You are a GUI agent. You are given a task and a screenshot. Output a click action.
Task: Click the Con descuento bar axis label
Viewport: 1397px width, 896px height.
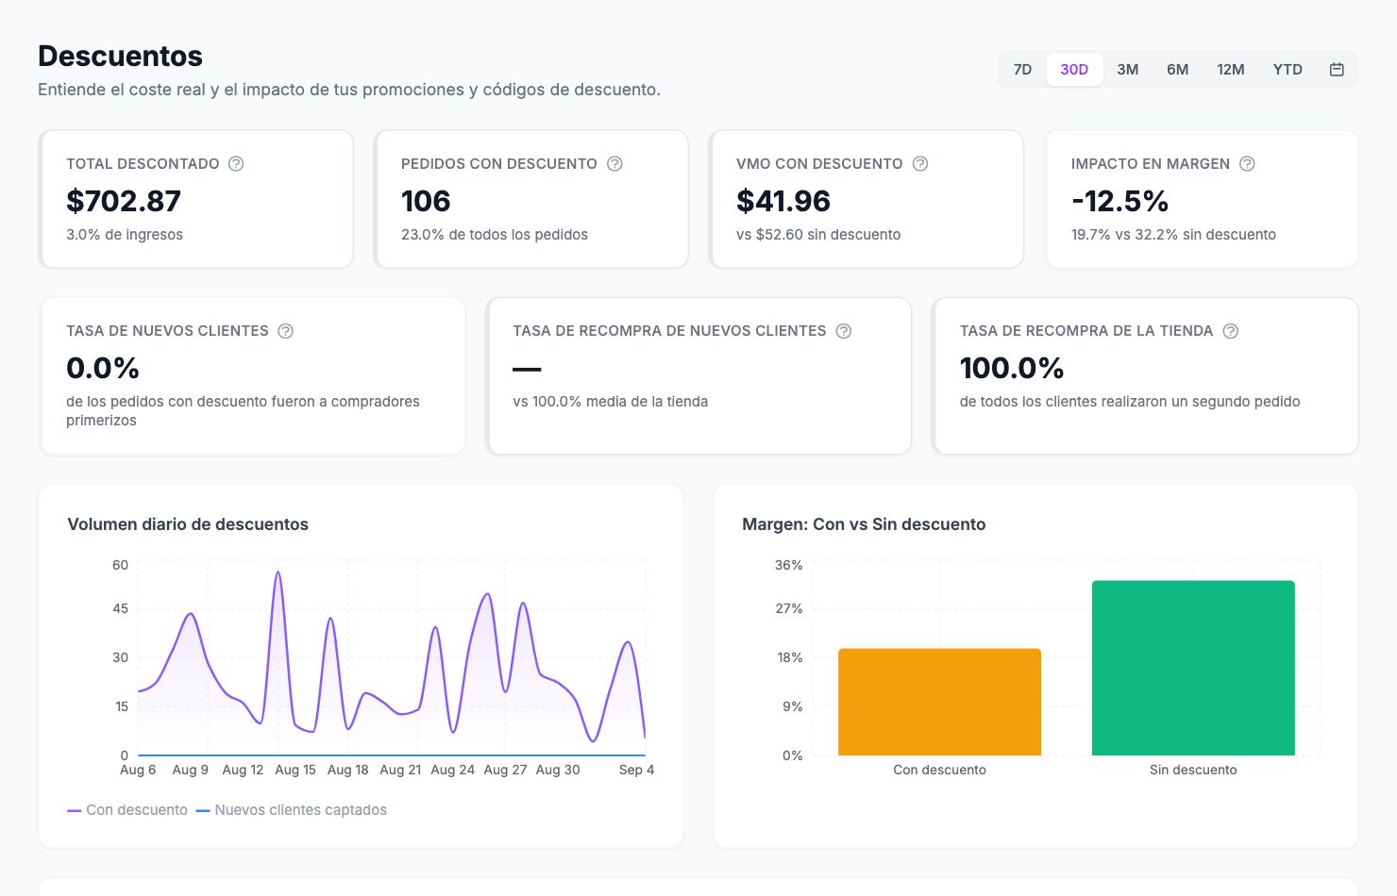[939, 770]
